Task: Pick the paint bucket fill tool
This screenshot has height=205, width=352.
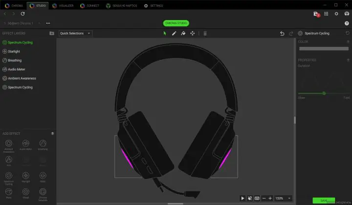Action: click(183, 33)
